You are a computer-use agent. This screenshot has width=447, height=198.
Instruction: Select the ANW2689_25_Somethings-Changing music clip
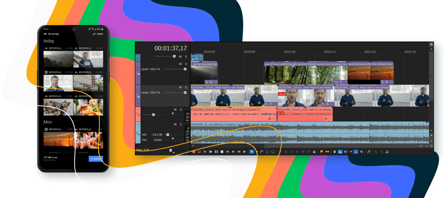(309, 133)
